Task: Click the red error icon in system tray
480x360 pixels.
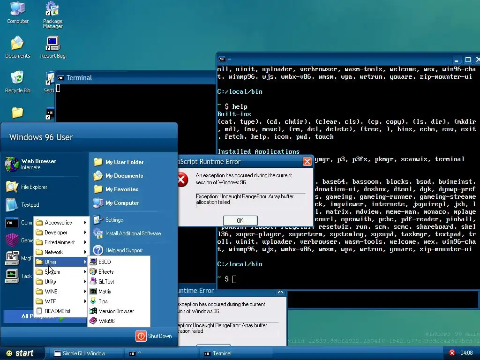Action: [452, 353]
